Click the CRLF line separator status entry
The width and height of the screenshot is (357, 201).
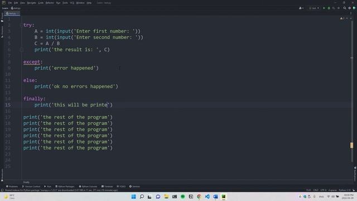[x=316, y=190]
